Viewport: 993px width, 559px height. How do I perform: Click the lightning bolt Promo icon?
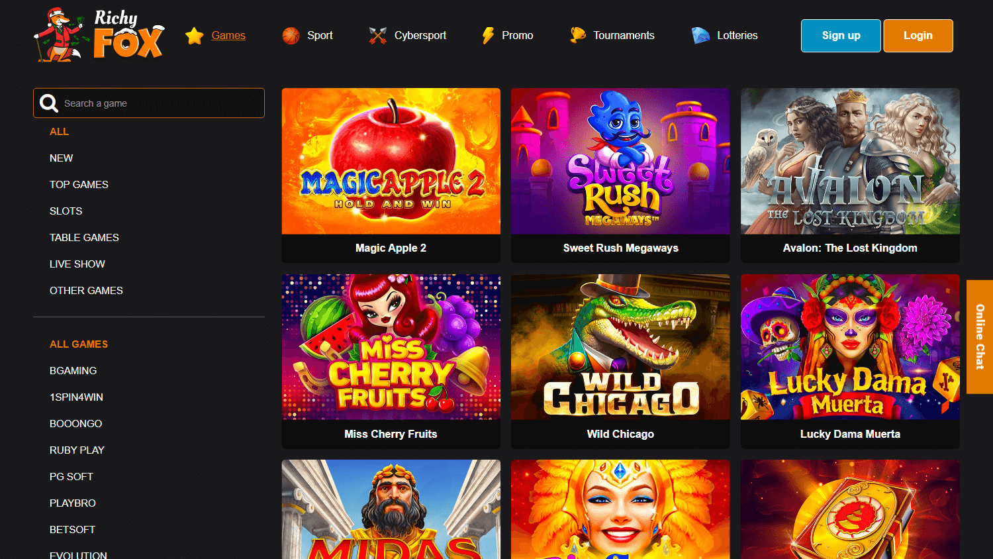[x=488, y=36]
